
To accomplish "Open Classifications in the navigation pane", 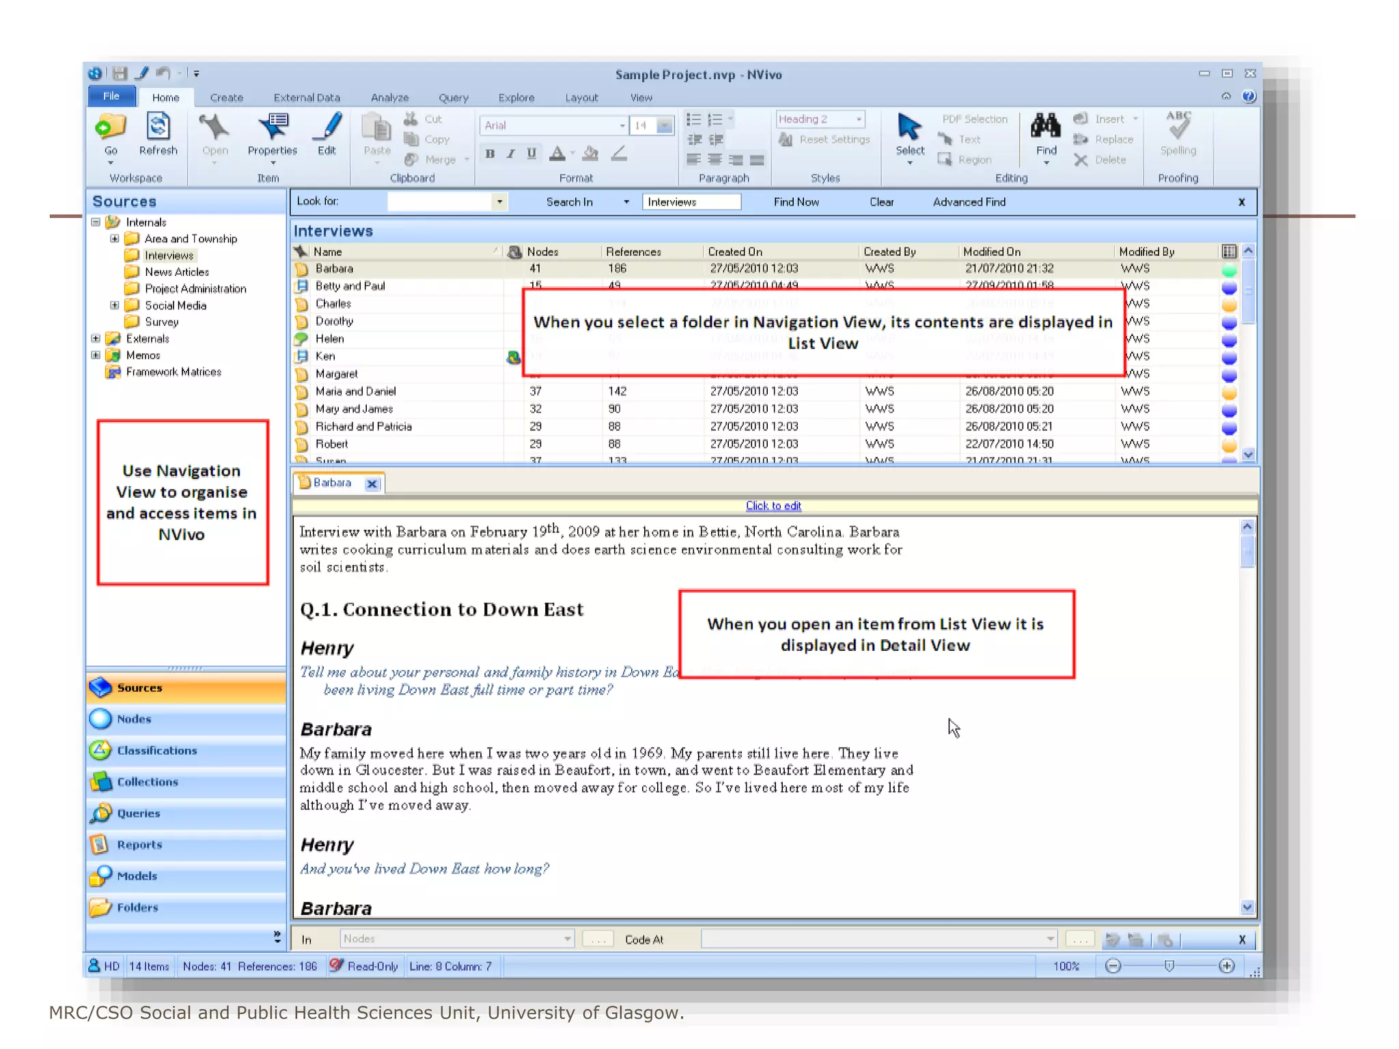I will [156, 750].
